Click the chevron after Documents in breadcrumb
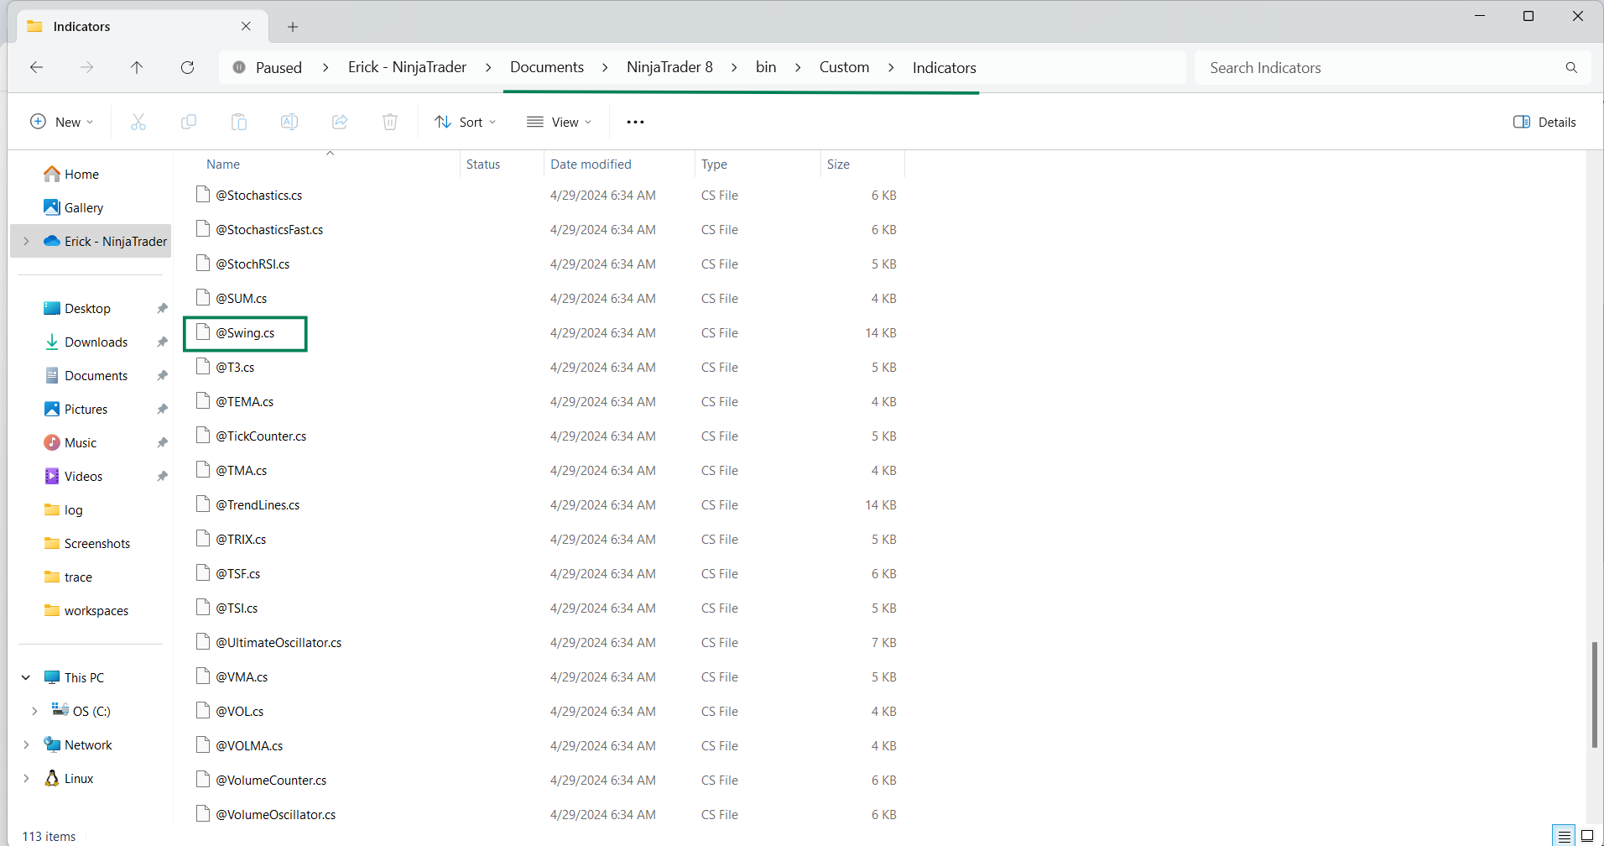This screenshot has height=846, width=1604. coord(605,67)
